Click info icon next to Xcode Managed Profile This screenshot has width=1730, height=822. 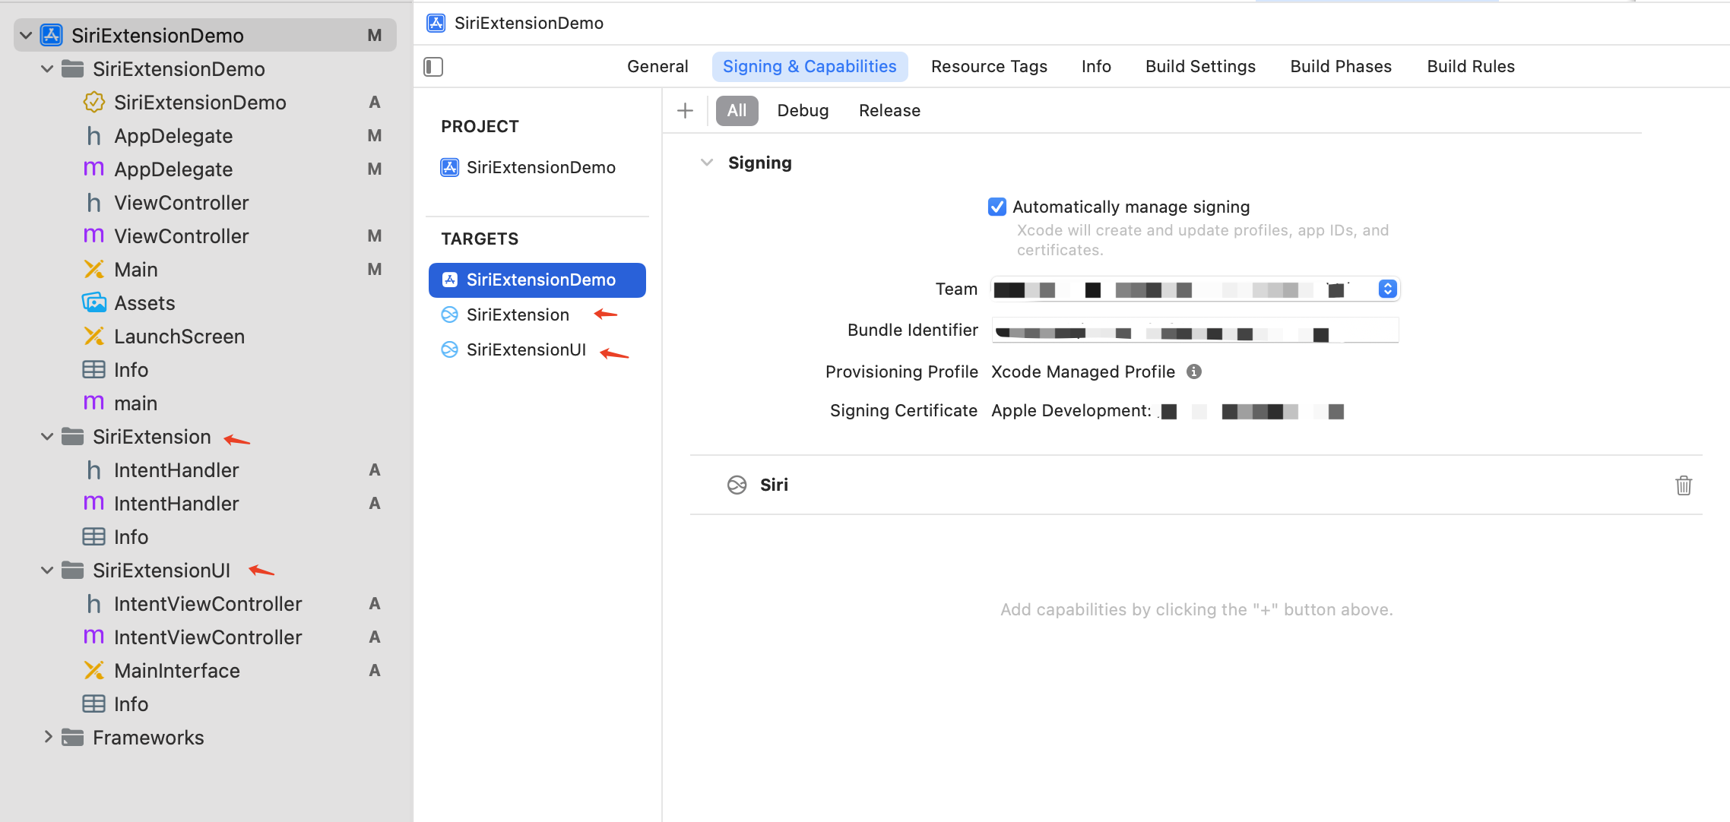[x=1193, y=371]
